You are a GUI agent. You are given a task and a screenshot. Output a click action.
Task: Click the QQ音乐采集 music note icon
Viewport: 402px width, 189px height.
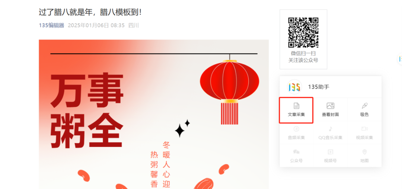[x=330, y=129]
